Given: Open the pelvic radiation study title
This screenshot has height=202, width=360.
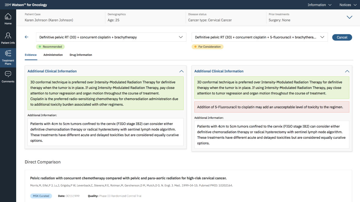Looking at the screenshot, I should click(x=128, y=178).
